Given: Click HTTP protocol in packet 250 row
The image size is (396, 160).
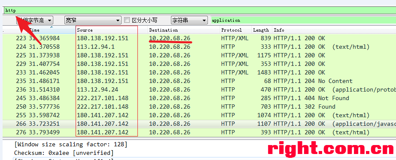Looking at the screenshot, I should click(x=228, y=107).
